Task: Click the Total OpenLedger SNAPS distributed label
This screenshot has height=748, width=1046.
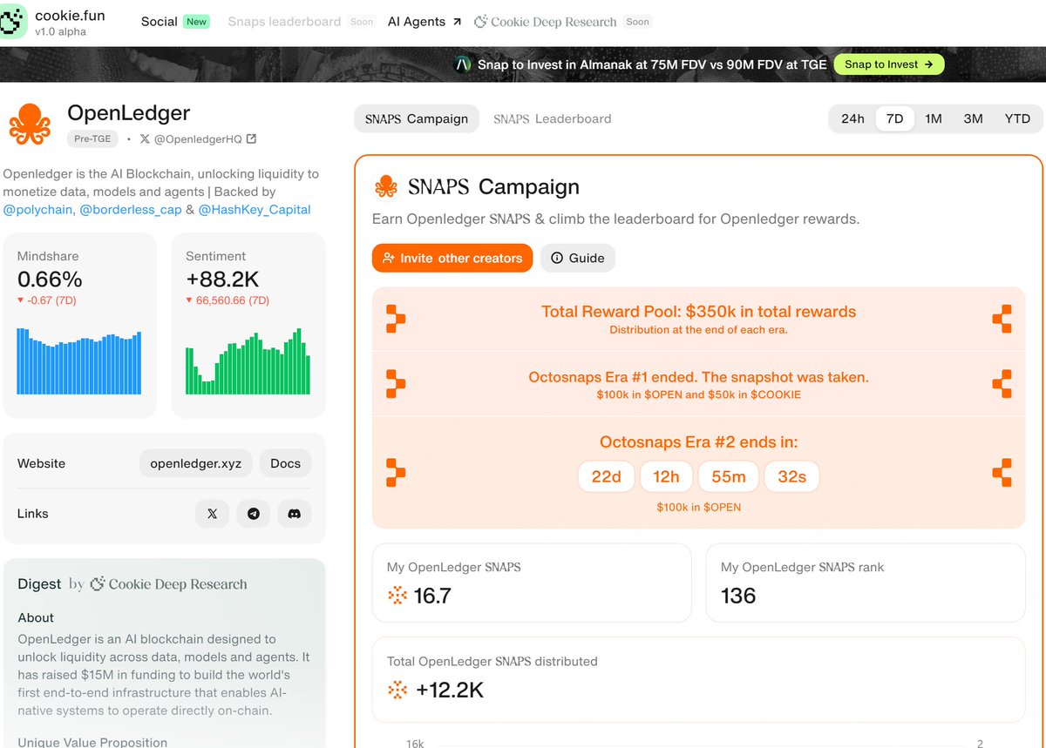Action: (x=492, y=661)
